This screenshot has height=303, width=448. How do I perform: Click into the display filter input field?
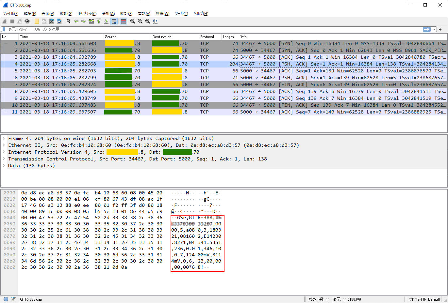click(x=214, y=29)
